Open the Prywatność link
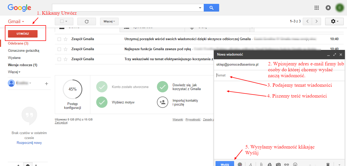This screenshot has height=166, width=347. coord(193,120)
